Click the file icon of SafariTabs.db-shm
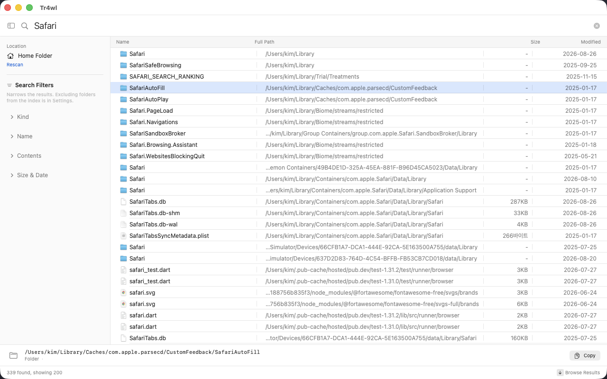The width and height of the screenshot is (607, 379). [x=123, y=213]
